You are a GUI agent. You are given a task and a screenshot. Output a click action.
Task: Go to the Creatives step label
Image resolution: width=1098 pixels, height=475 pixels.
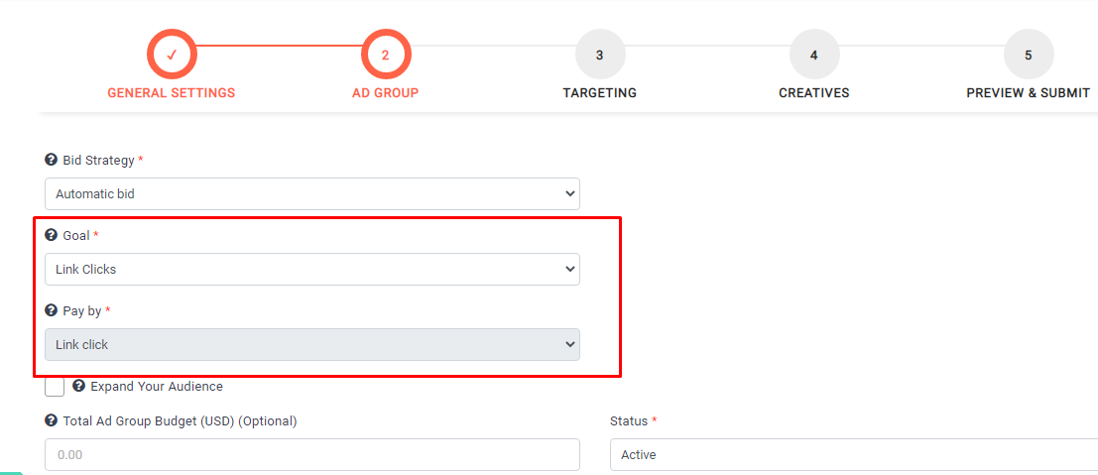[x=813, y=93]
